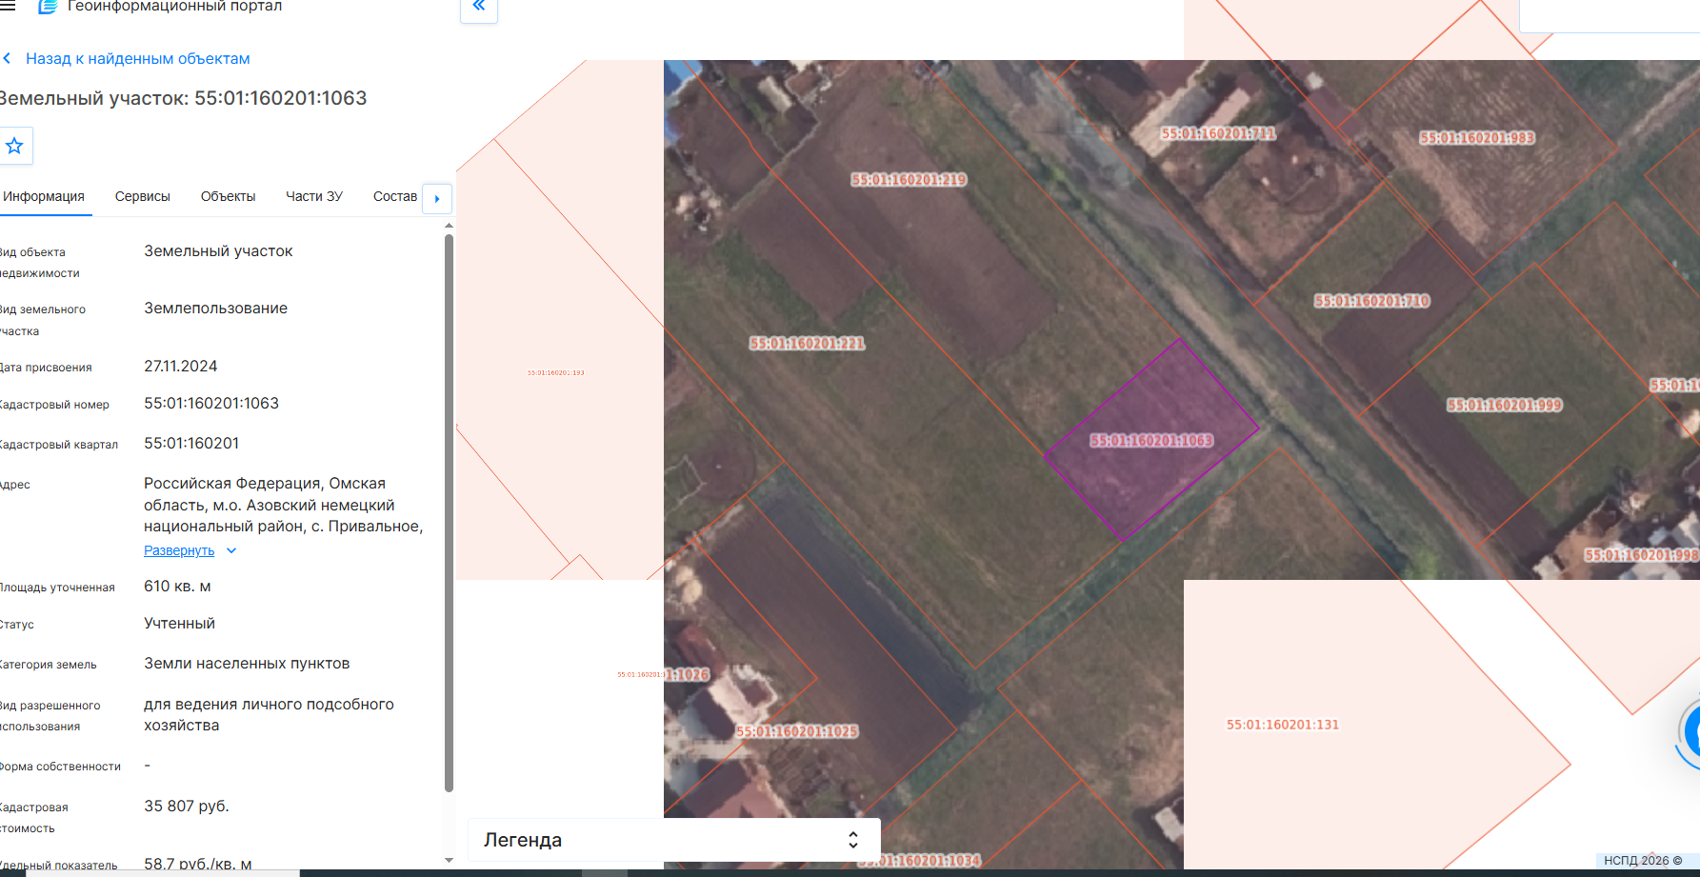Image resolution: width=1700 pixels, height=877 pixels.
Task: Switch to the Объекты tab
Action: pos(228,196)
